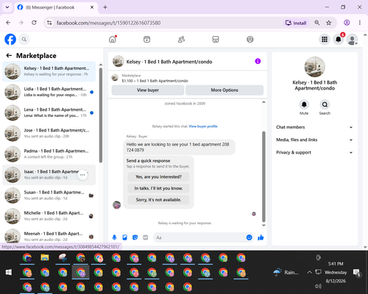Open conversation information purple icon
The image size is (368, 294).
pos(258,61)
